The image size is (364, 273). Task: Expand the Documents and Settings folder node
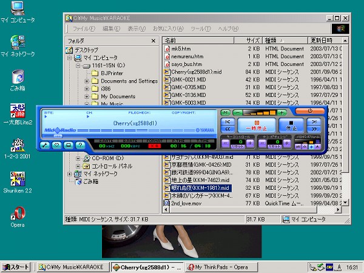pyautogui.click(x=87, y=81)
